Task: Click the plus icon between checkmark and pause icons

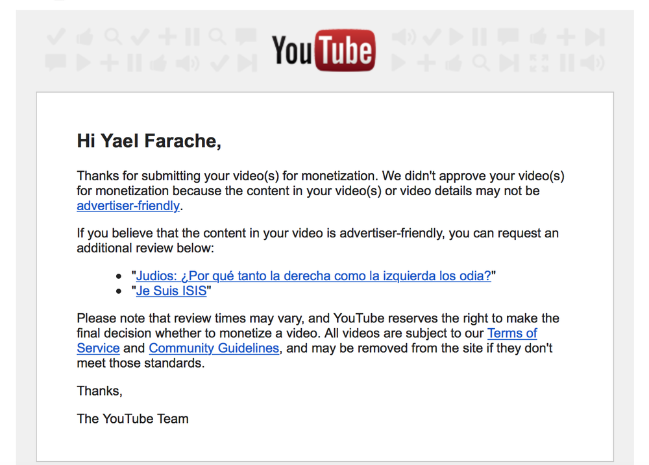Action: pyautogui.click(x=167, y=36)
